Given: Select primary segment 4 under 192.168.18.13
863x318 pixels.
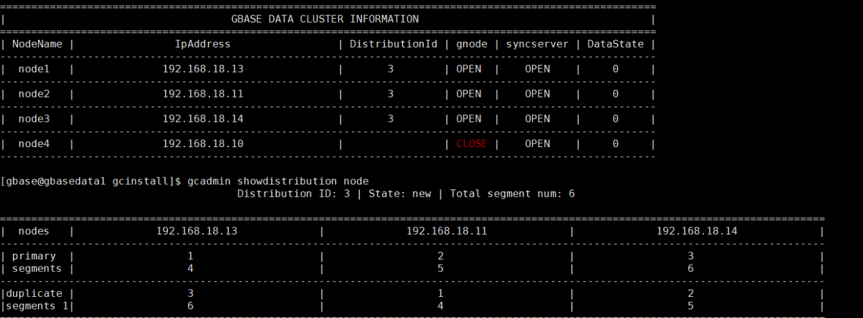Looking at the screenshot, I should (x=191, y=269).
